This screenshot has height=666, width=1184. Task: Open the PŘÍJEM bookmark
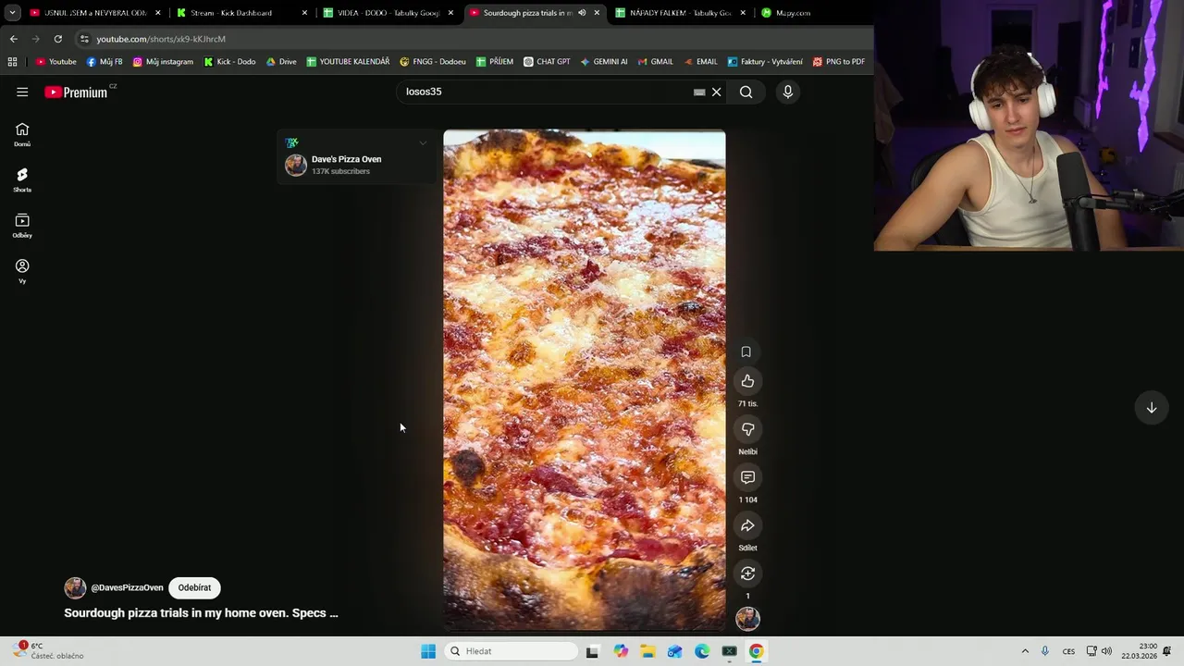tap(495, 62)
